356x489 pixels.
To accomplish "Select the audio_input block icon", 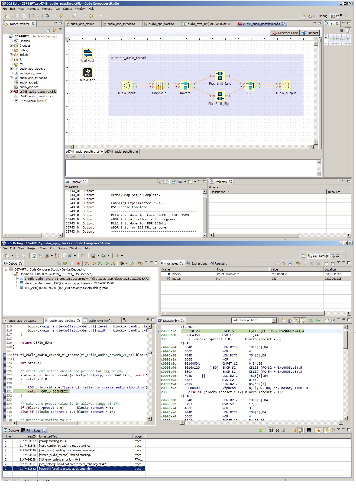I will tap(127, 86).
